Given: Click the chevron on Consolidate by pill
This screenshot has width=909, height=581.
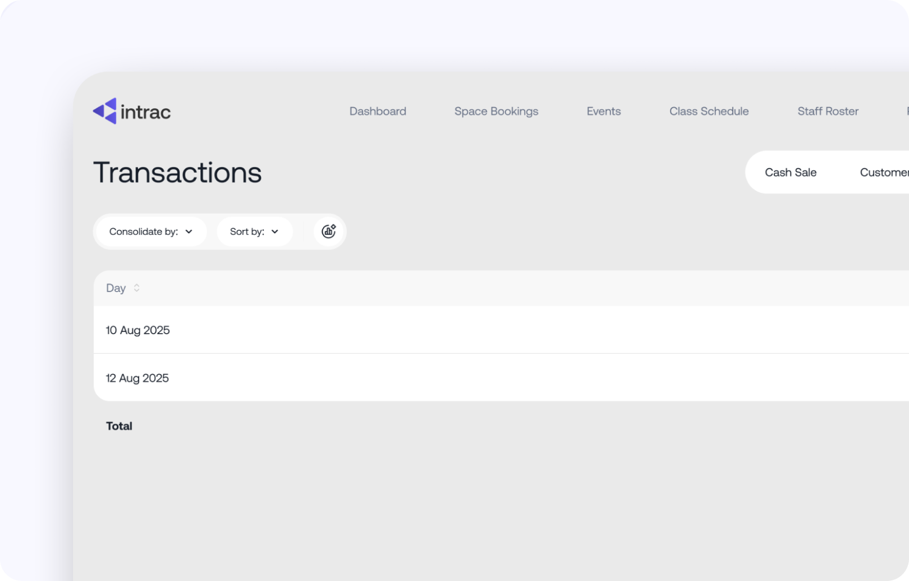Looking at the screenshot, I should tap(189, 231).
